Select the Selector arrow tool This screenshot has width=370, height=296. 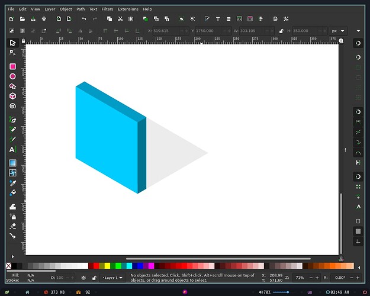[x=12, y=43]
